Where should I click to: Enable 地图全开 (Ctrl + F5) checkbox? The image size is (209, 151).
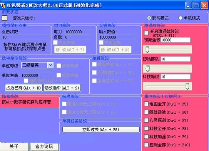point(146,104)
